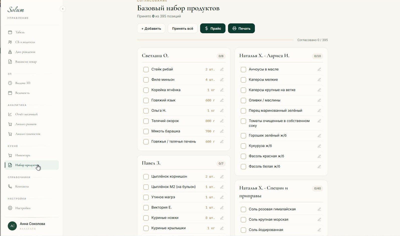Click the pencil edit icon for Стейк рибай
400x236 pixels.
pos(222,69)
